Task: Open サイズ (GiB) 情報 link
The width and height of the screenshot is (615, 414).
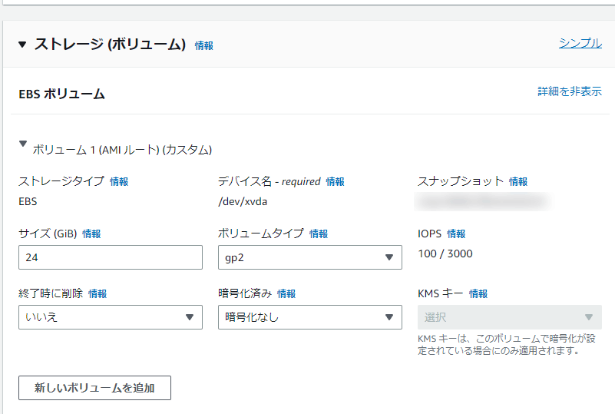Action: (x=91, y=233)
